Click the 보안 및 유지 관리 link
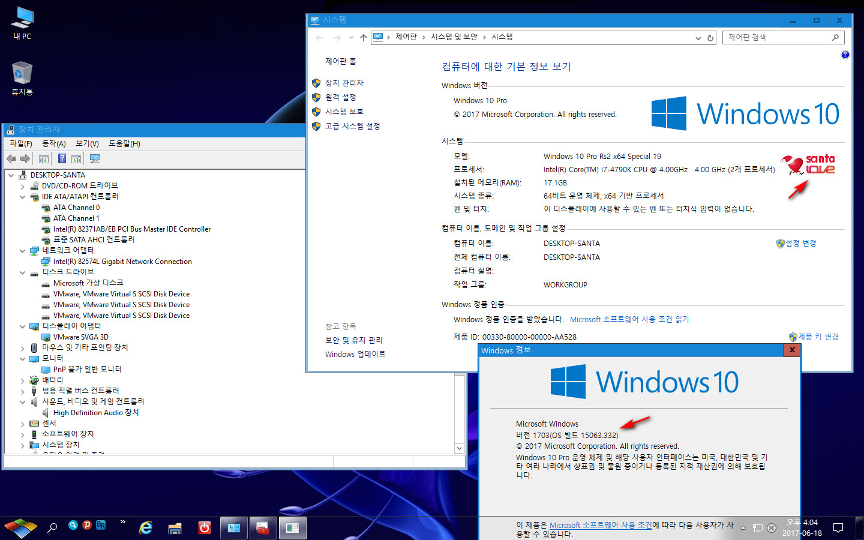The image size is (864, 540). pos(353,340)
